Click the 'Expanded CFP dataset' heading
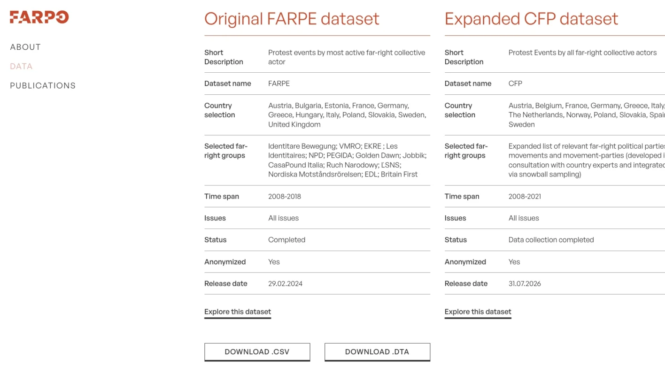Screen dimensions: 665x374 (531, 19)
